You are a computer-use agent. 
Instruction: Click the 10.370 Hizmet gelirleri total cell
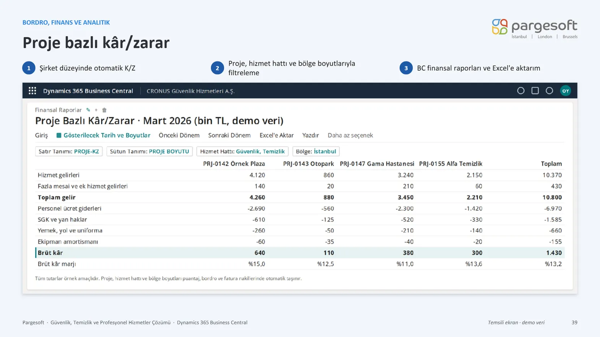(x=552, y=175)
